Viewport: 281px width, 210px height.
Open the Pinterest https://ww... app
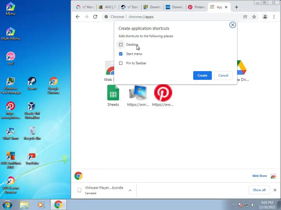(163, 96)
